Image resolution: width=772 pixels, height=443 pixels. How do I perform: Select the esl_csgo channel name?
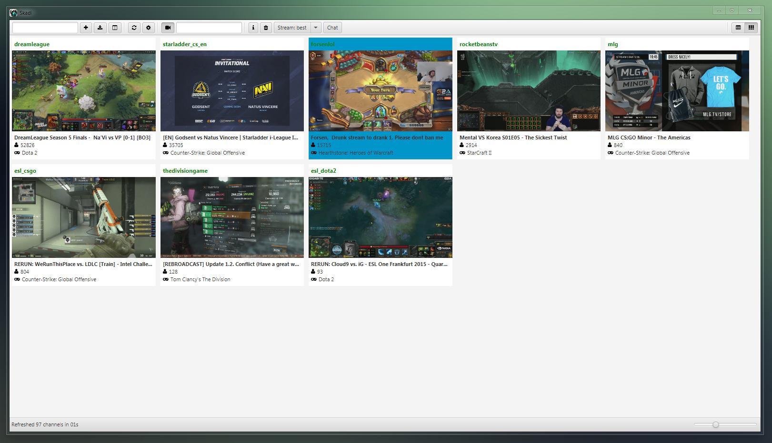[x=25, y=171]
